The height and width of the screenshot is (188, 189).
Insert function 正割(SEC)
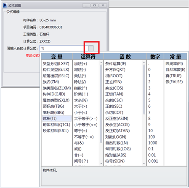click(x=114, y=106)
